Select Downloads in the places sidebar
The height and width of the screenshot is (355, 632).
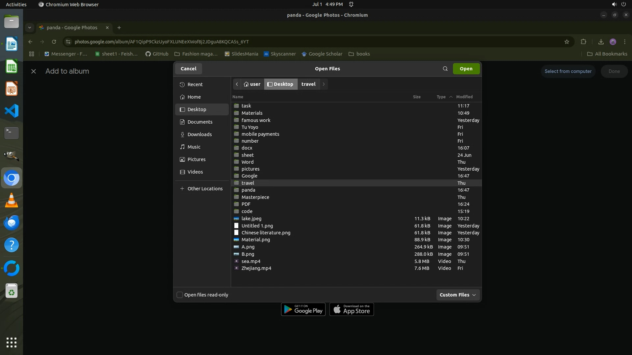[199, 134]
